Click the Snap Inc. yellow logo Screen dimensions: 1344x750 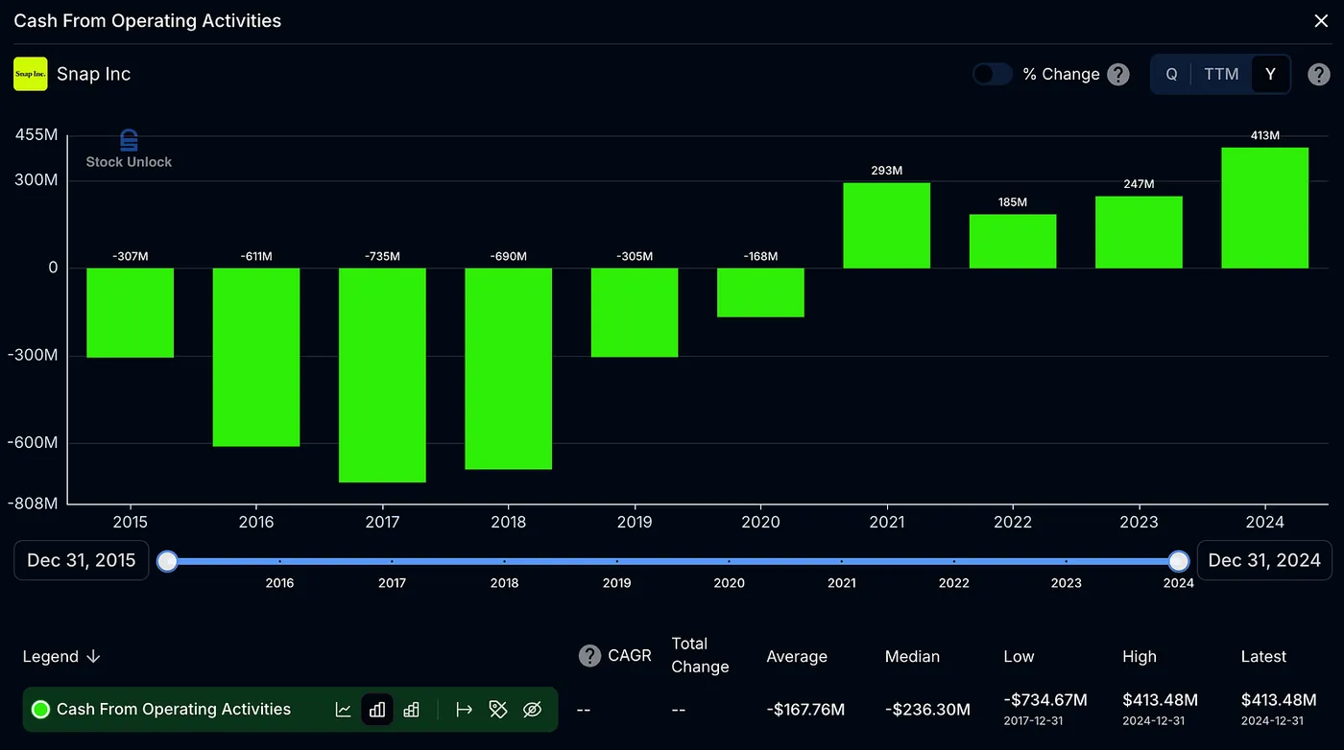31,74
